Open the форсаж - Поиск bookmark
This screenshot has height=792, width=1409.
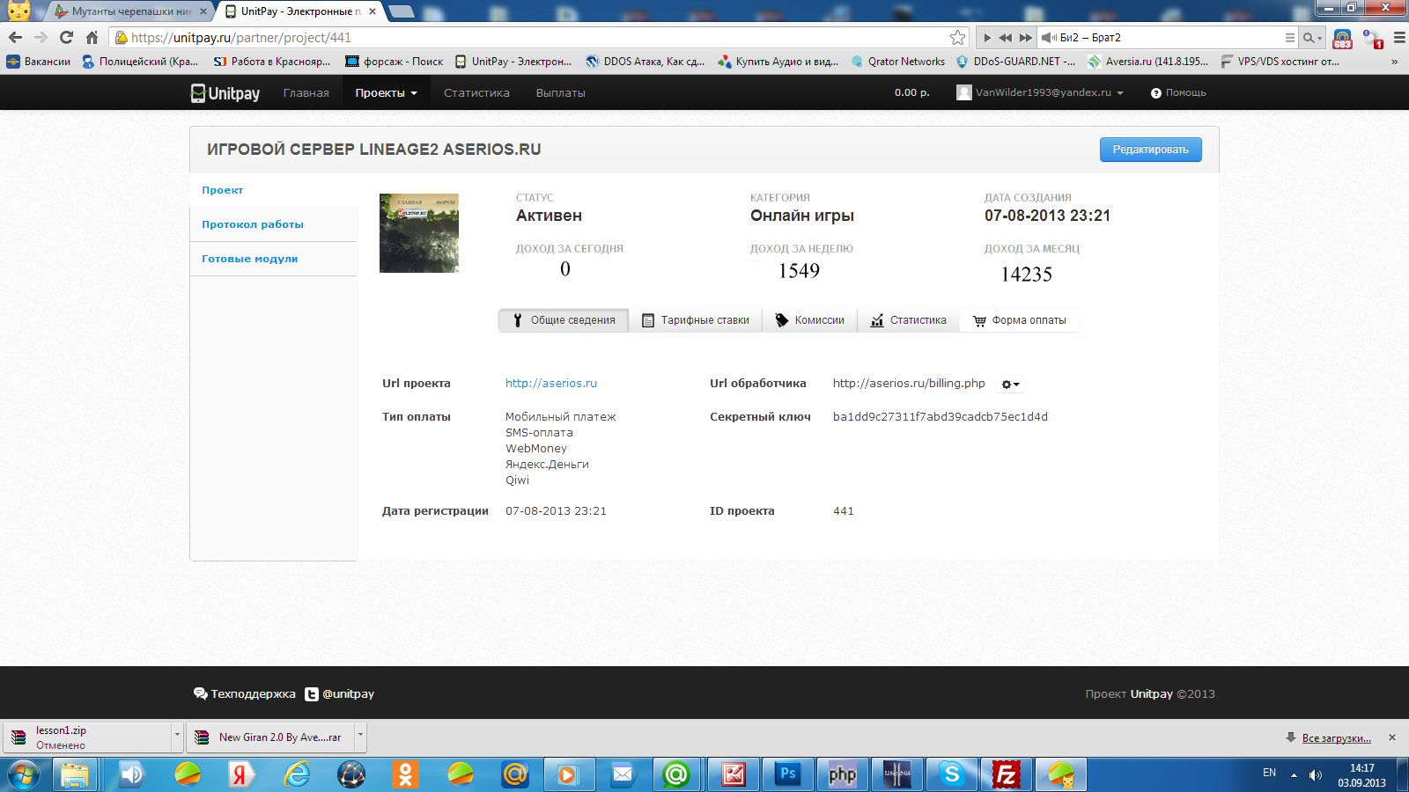click(395, 62)
